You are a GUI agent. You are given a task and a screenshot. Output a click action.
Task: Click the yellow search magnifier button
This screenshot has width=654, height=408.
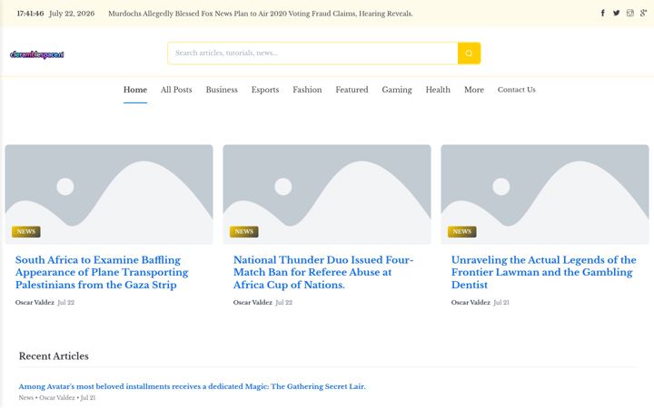(x=469, y=53)
